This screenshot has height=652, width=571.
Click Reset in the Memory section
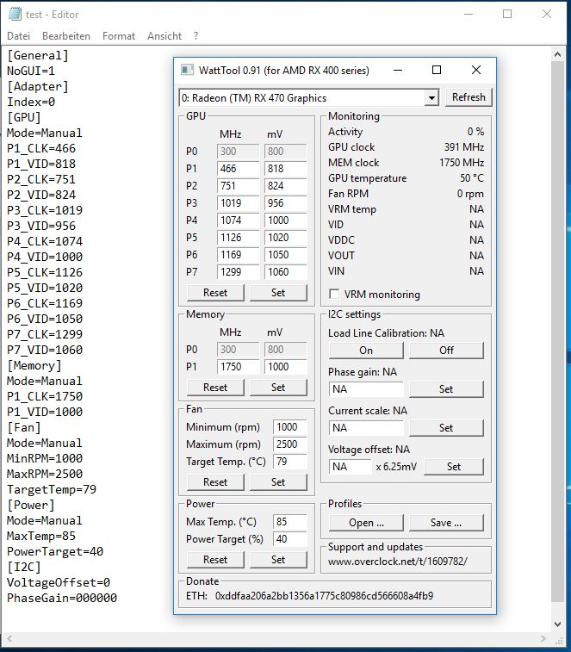tap(215, 388)
